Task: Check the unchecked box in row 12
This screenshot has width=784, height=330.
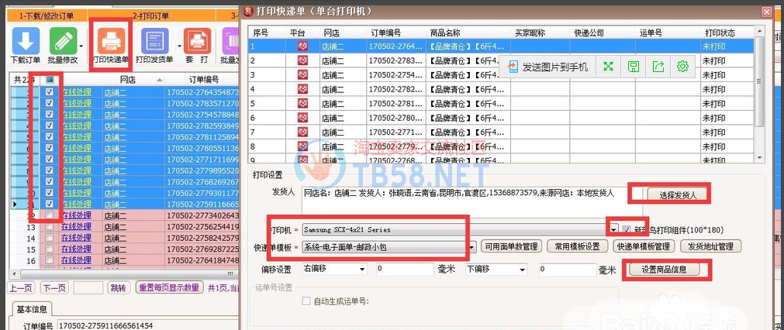Action: [50, 215]
